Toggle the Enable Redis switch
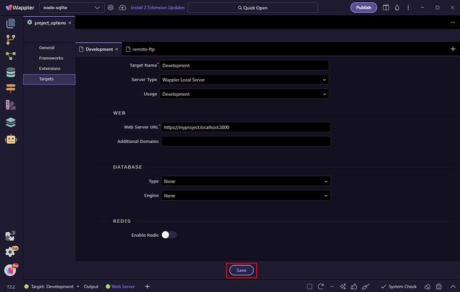This screenshot has height=292, width=460. click(x=169, y=235)
